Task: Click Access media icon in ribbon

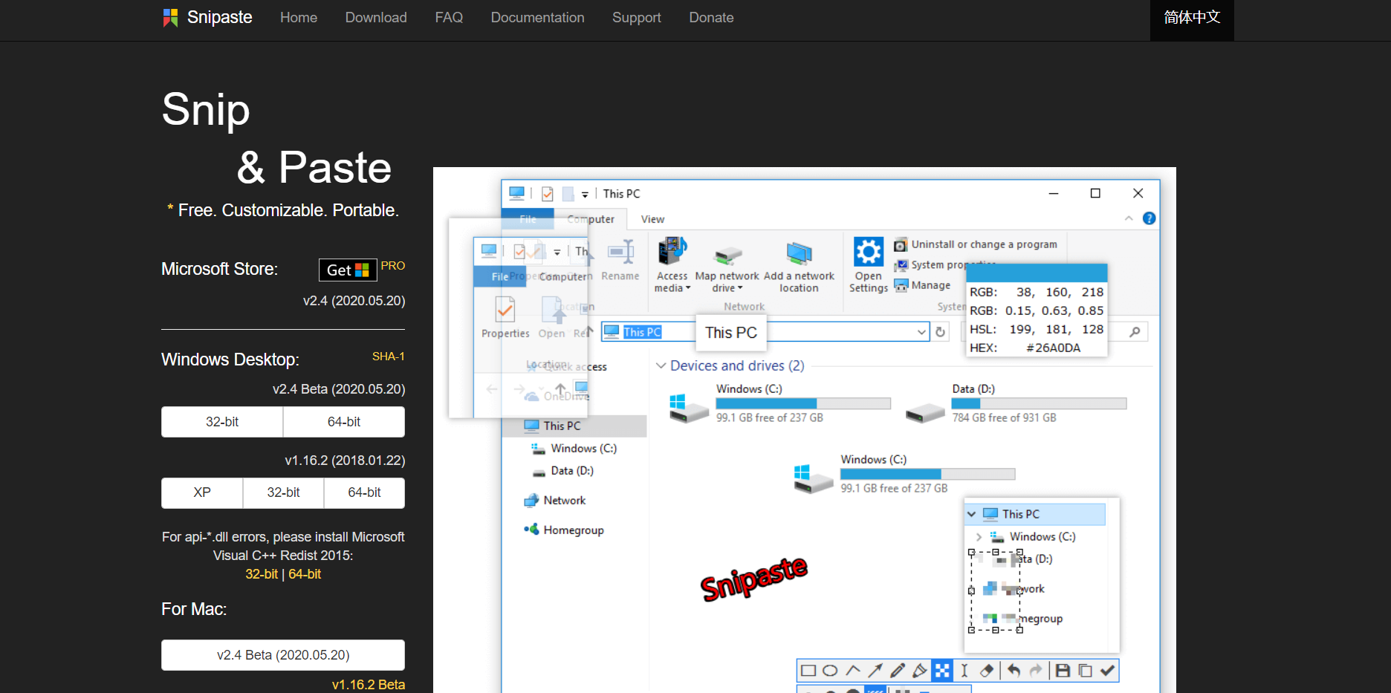Action: tap(672, 252)
